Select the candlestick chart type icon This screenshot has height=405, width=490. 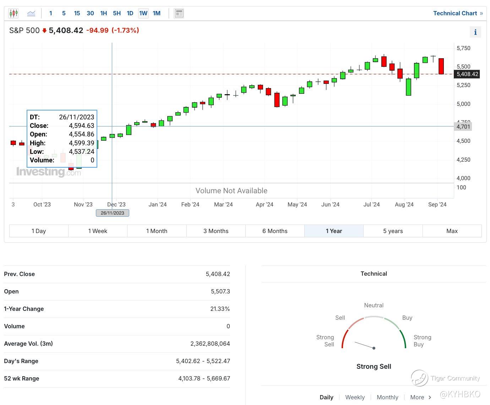[13, 13]
